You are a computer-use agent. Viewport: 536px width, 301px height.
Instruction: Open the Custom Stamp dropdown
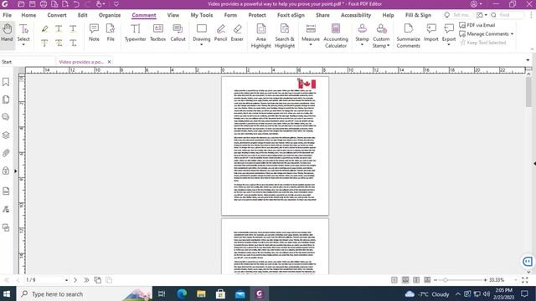[388, 46]
